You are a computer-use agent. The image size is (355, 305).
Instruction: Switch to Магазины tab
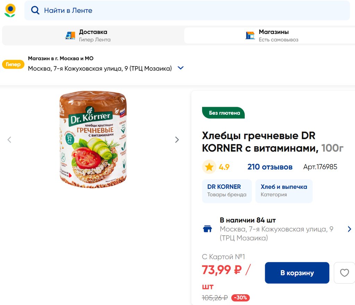tap(274, 35)
